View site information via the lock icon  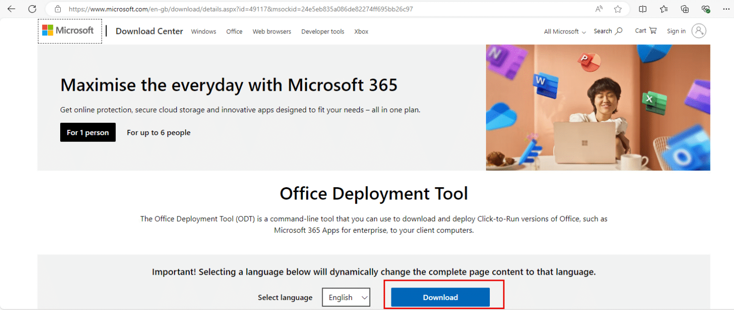click(x=58, y=9)
